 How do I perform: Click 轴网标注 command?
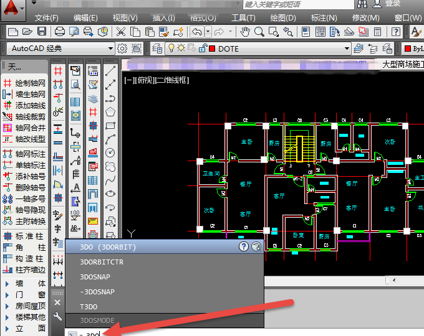pos(24,154)
